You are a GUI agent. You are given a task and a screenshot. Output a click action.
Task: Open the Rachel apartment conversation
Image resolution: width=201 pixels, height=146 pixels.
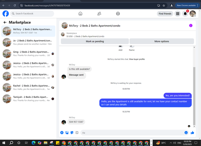(28, 87)
